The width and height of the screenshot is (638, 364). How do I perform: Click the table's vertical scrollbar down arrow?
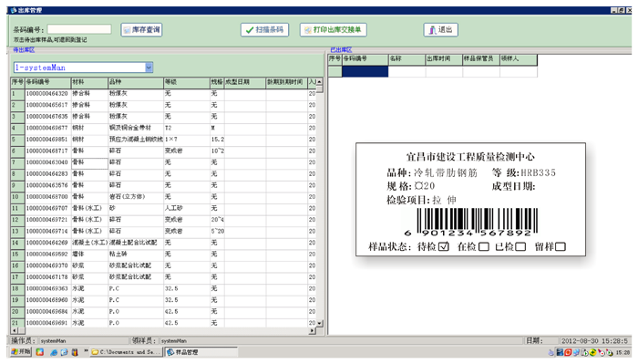(x=319, y=323)
